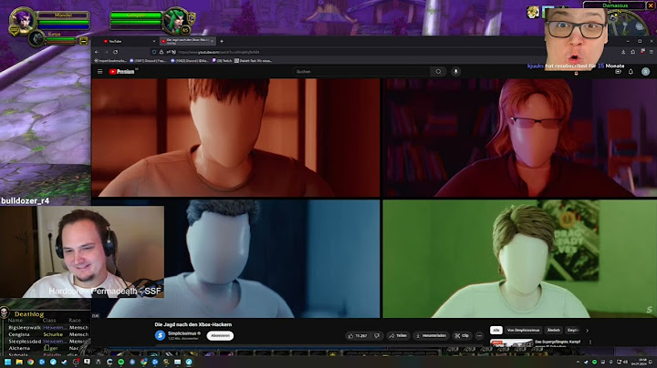Select Sleeplessdad row in Deathlog
The height and width of the screenshot is (368, 657).
(x=48, y=342)
